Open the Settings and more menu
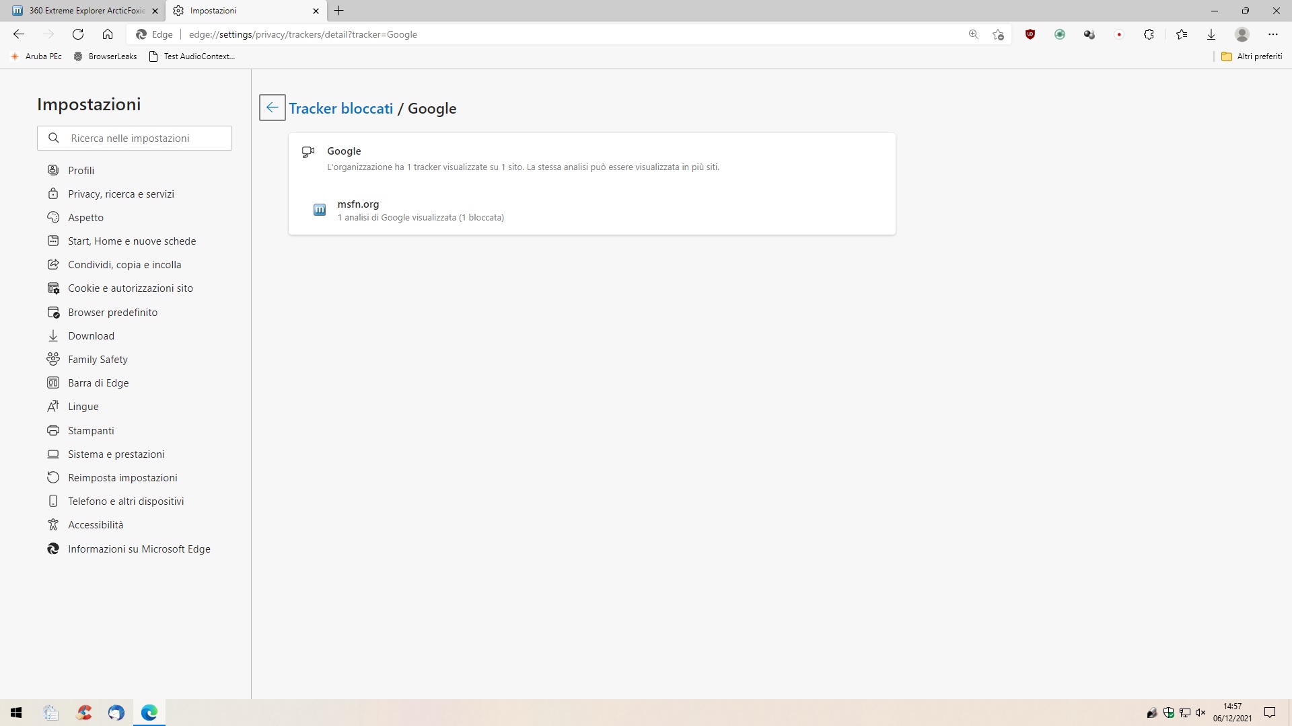The height and width of the screenshot is (726, 1292). pyautogui.click(x=1272, y=34)
